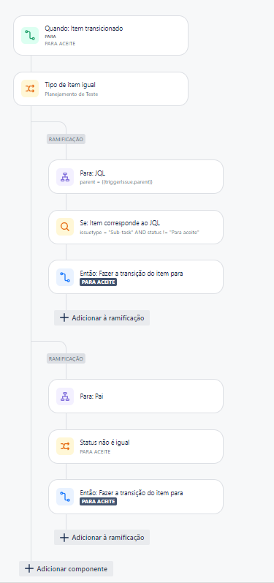Click the blue transition icon in first branch
This screenshot has height=583, width=274.
65,277
